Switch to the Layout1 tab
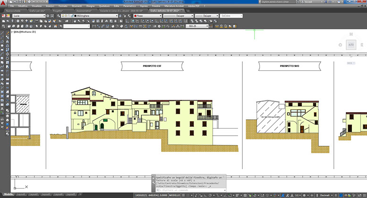The width and height of the screenshot is (367, 198). 21,194
